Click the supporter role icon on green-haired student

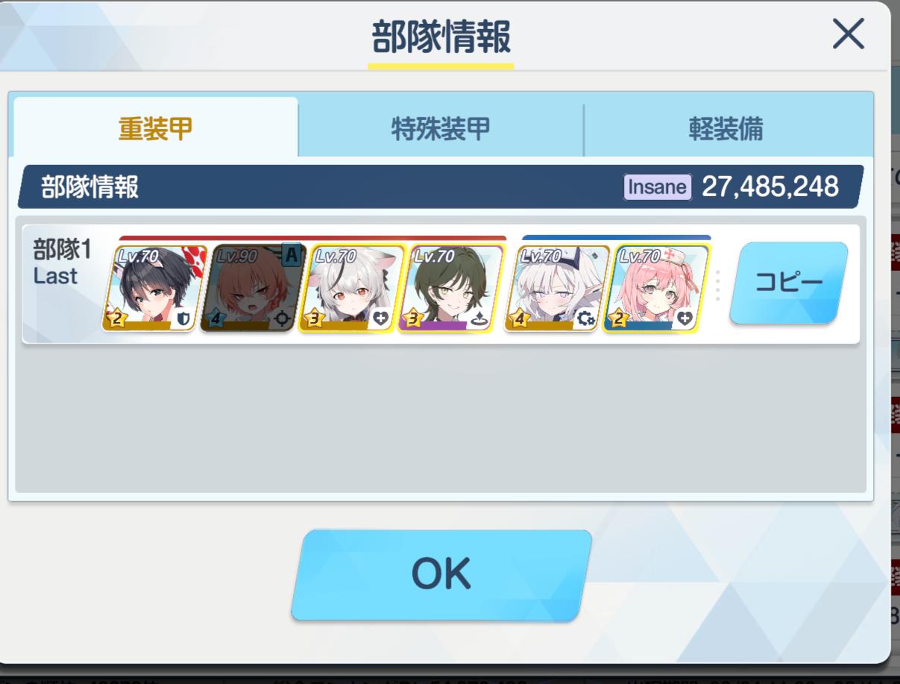[479, 319]
